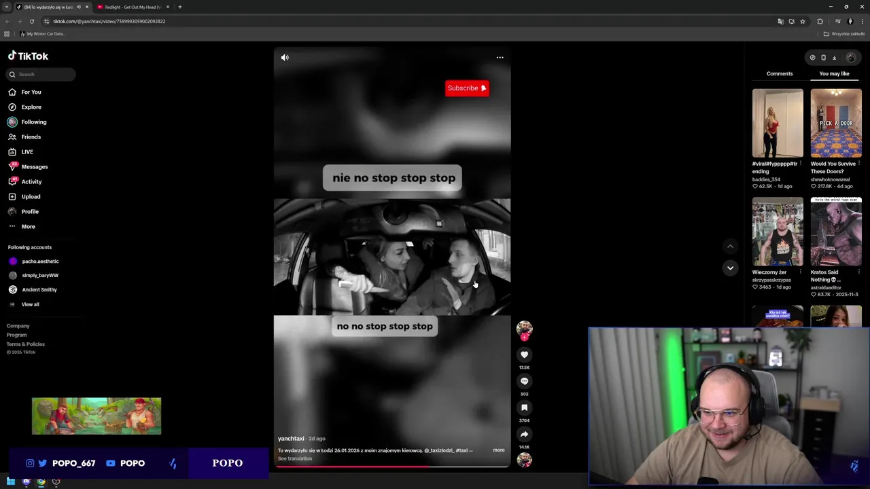Open yanchtaxi profile avatar beside the video
The width and height of the screenshot is (870, 489).
(x=524, y=329)
